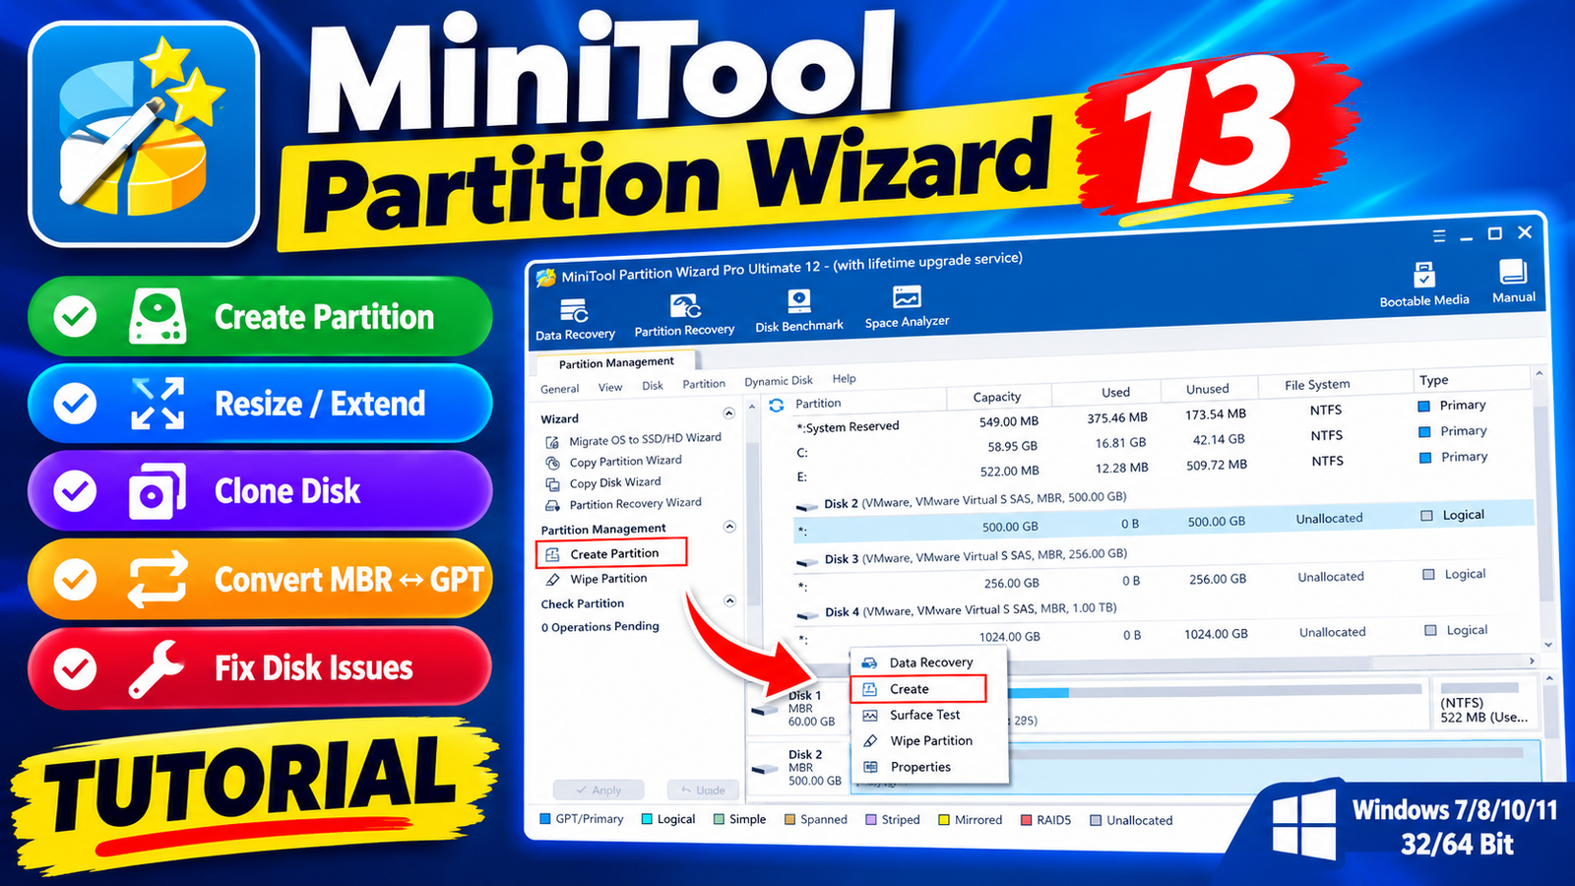Click the Disk 4 icon in partition list
The image size is (1575, 886).
point(808,614)
